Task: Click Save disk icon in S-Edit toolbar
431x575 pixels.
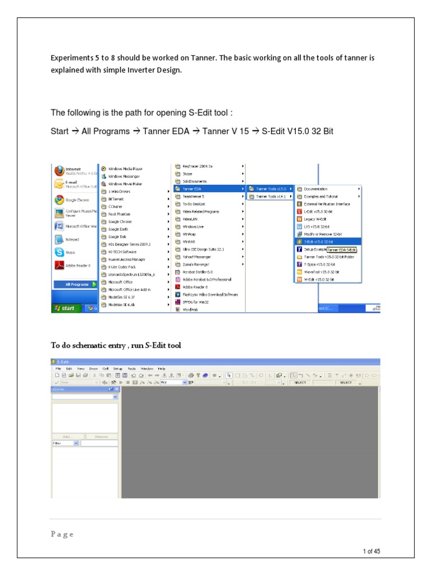Action: point(78,375)
